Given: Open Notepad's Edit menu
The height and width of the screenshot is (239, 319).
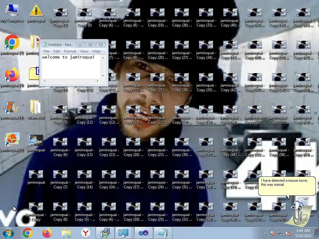Looking at the screenshot, I should point(57,51).
